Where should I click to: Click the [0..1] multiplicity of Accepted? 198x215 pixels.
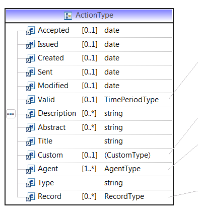tap(90, 30)
